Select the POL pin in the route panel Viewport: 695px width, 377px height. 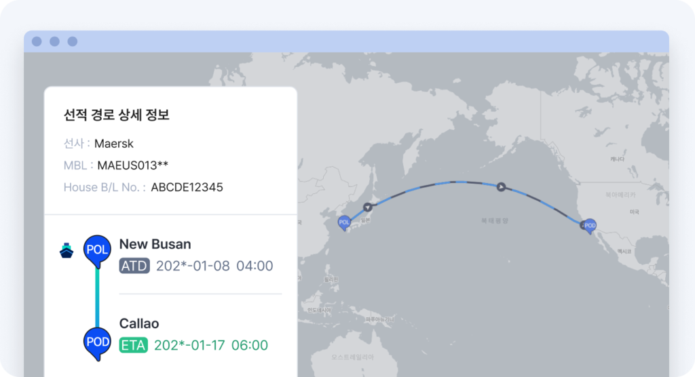(x=97, y=251)
